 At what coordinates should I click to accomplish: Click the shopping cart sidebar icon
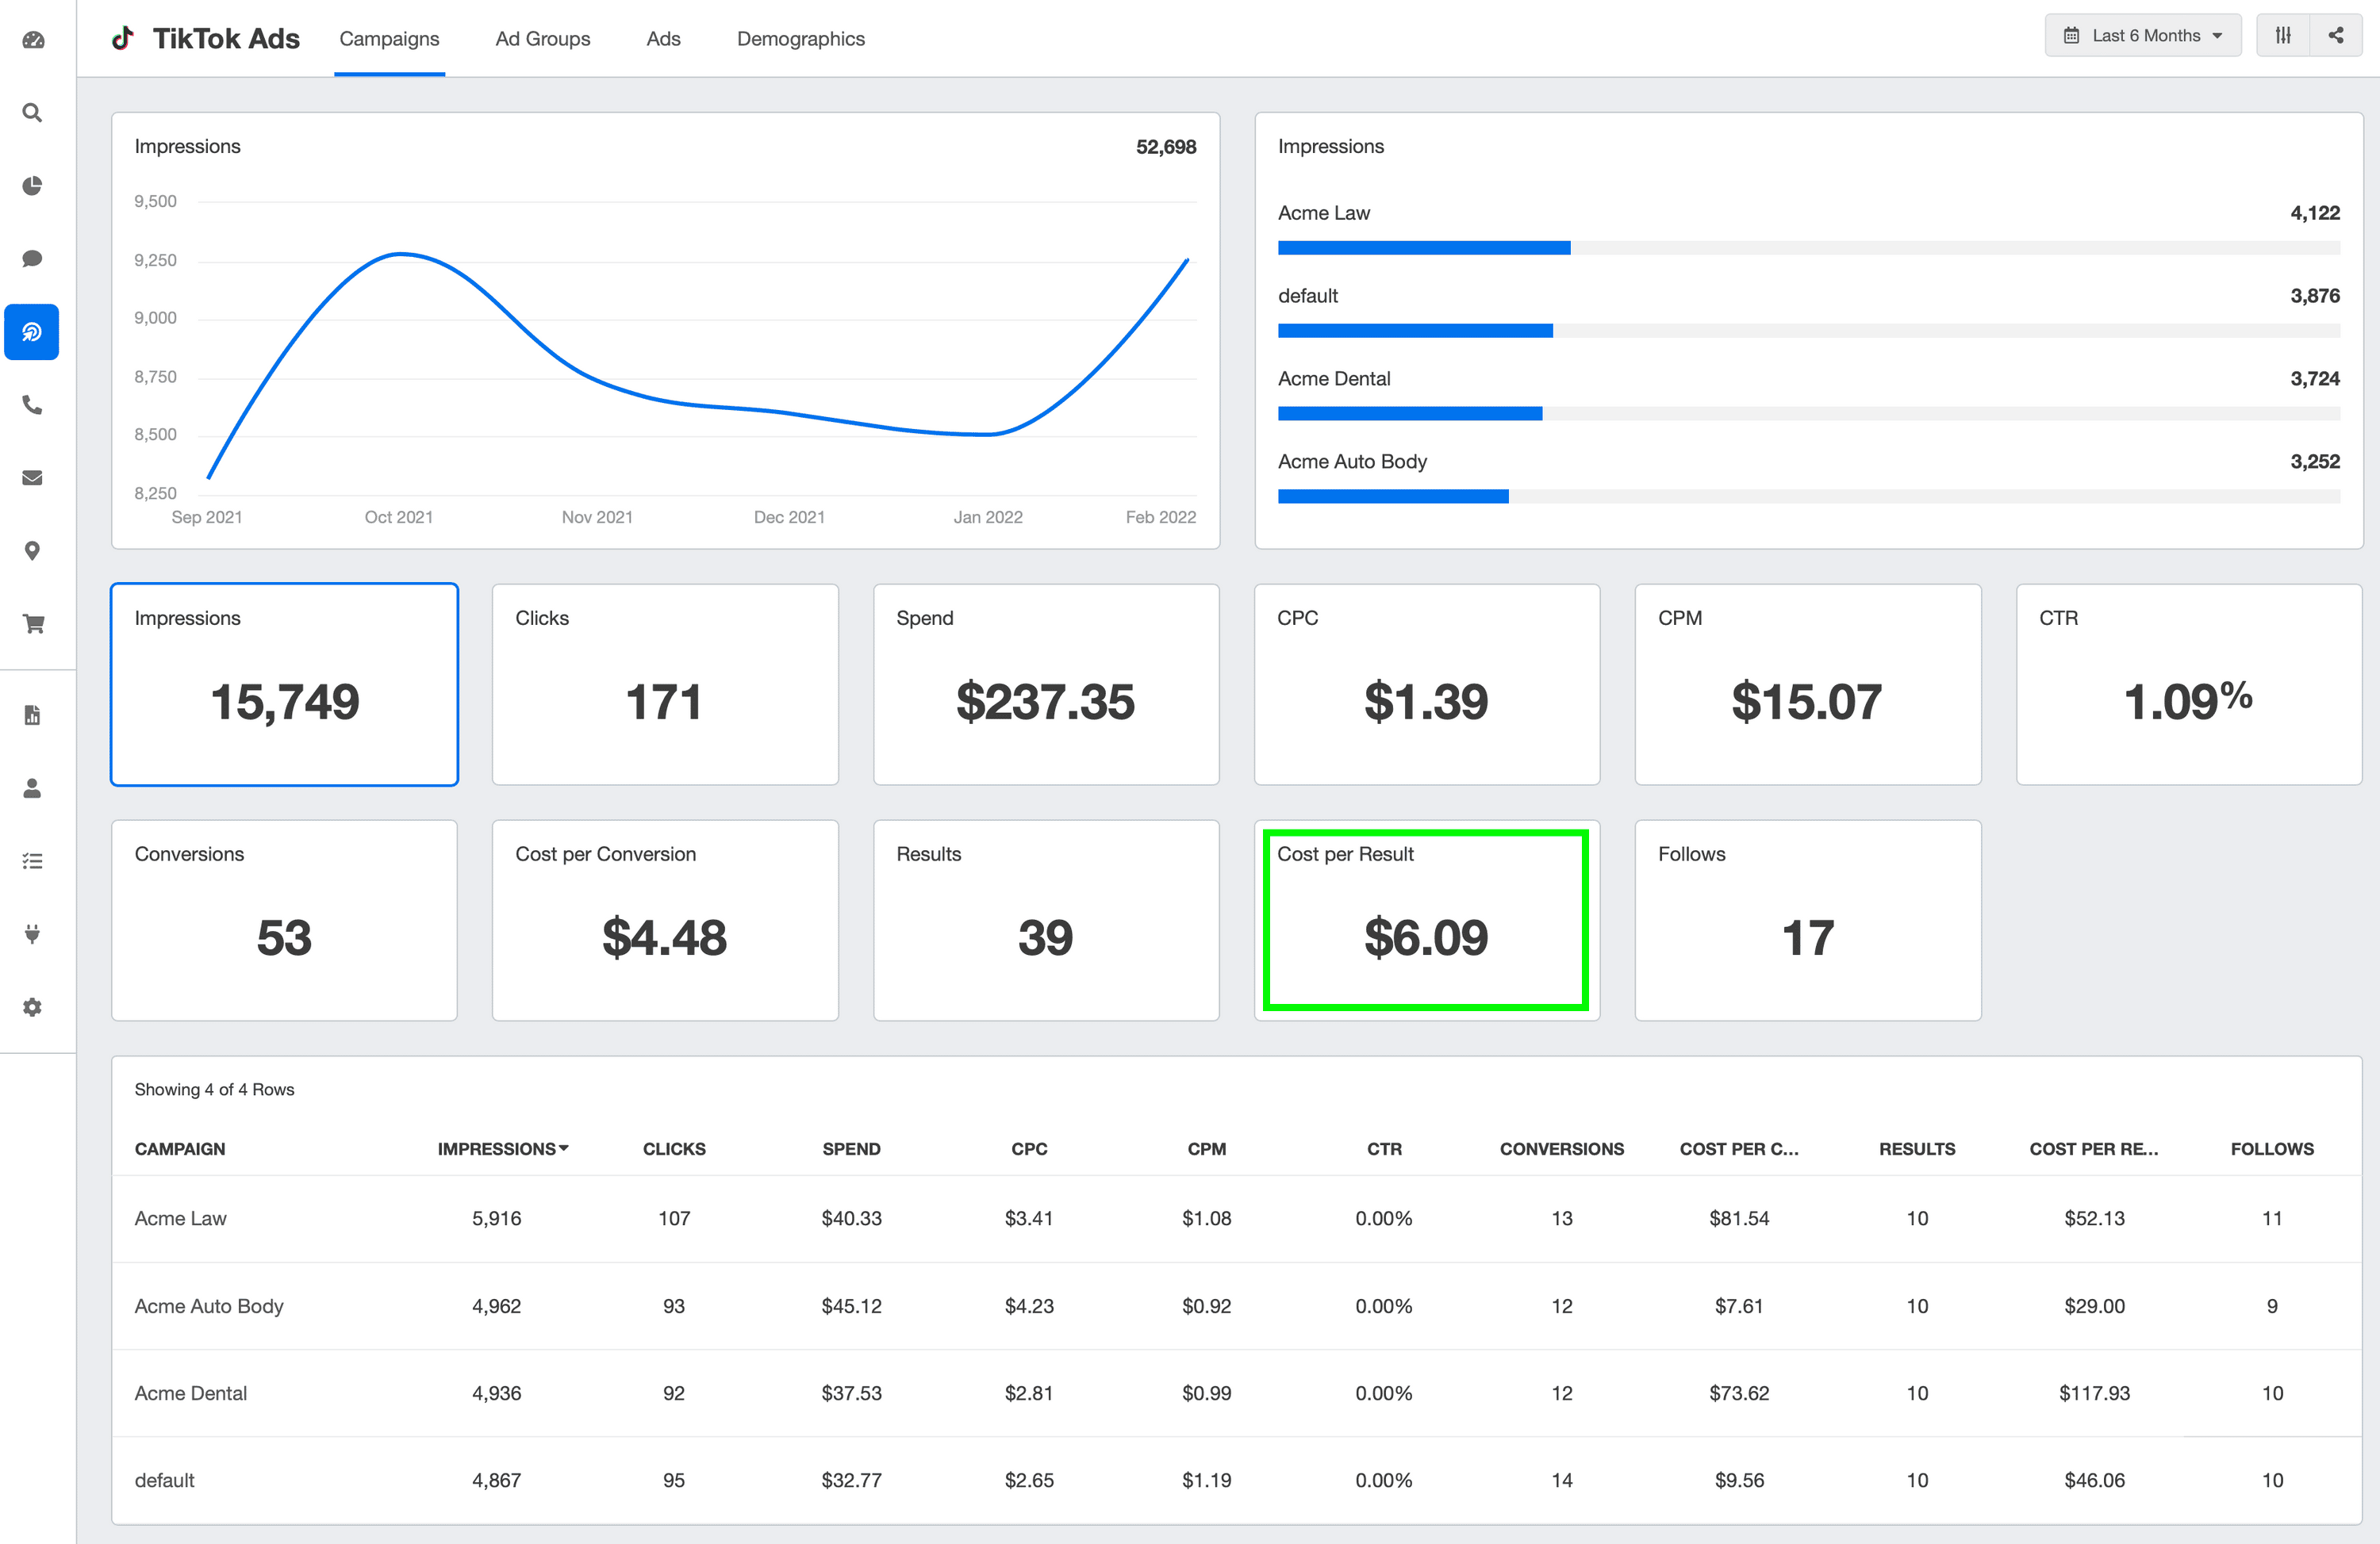point(33,623)
